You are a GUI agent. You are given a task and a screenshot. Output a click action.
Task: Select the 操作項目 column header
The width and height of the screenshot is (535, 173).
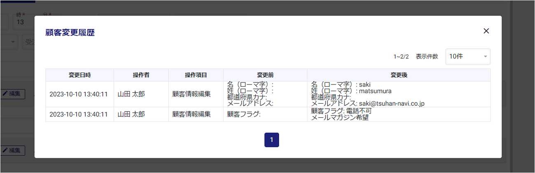point(195,75)
